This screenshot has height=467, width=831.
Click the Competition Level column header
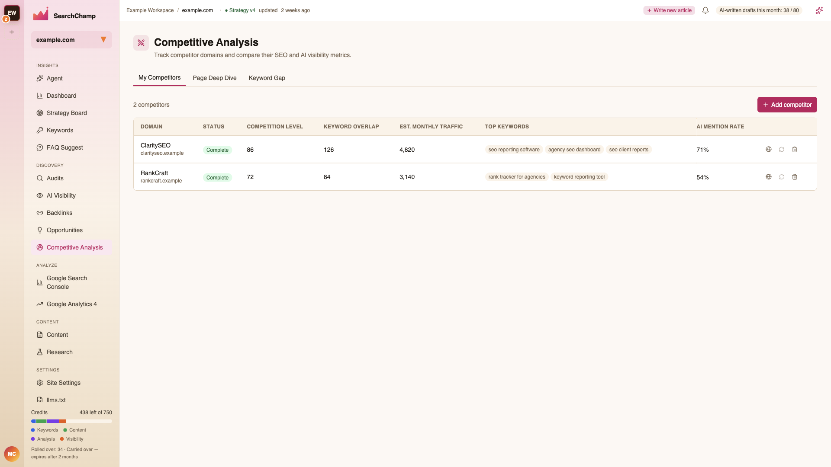275,127
